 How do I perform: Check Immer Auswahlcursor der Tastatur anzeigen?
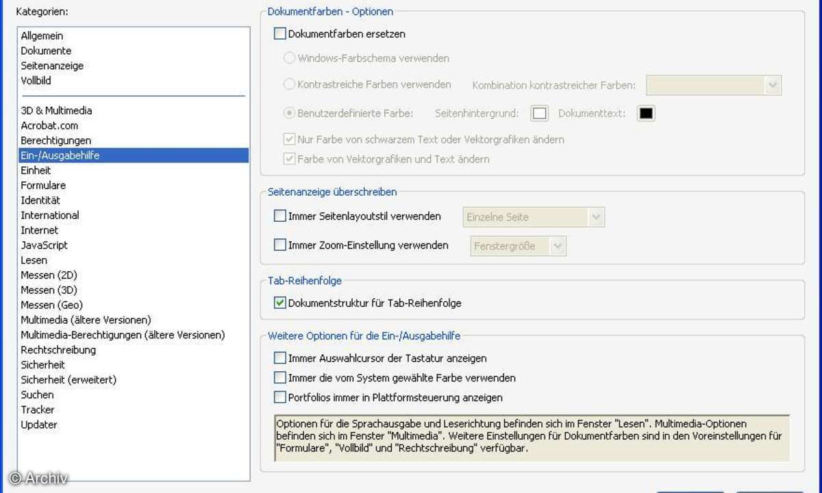coord(279,357)
